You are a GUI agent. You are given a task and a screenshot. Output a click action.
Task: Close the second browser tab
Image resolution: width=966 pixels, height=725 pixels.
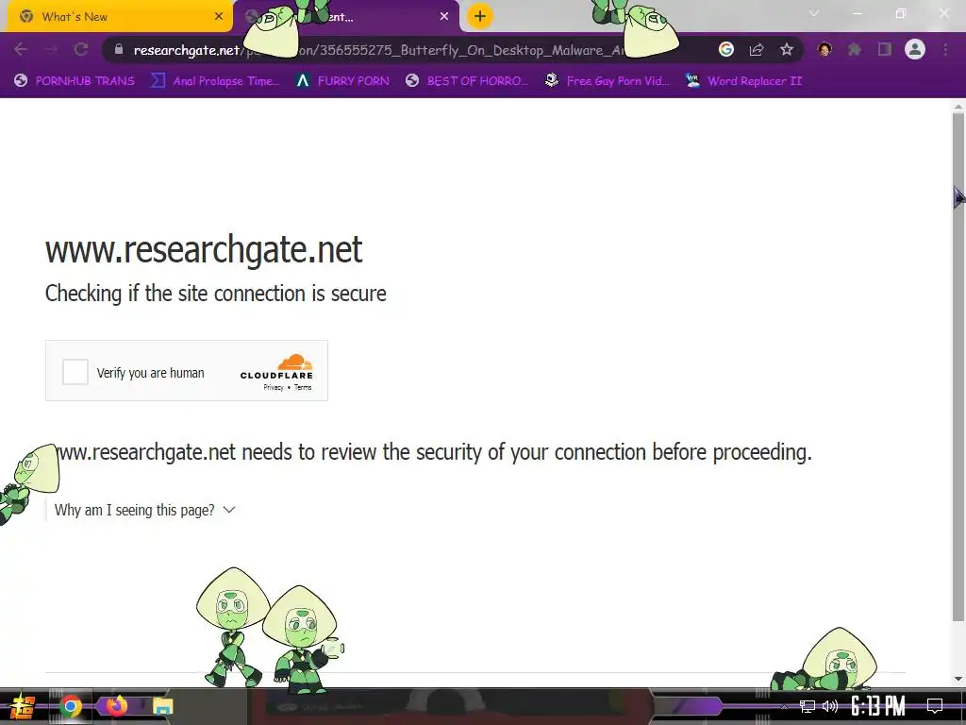pyautogui.click(x=444, y=17)
